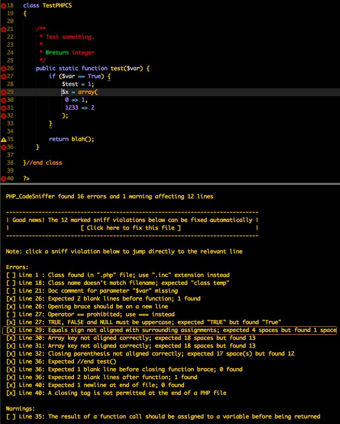Click the error marker on line 26
This screenshot has height=424, width=340.
pos(4,69)
